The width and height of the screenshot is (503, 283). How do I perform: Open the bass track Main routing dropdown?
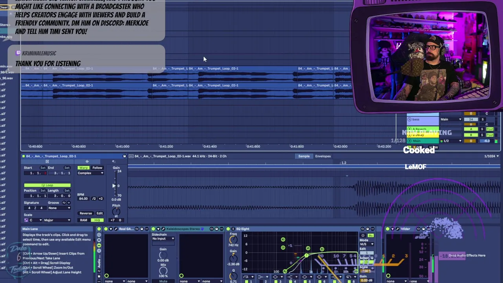[451, 119]
